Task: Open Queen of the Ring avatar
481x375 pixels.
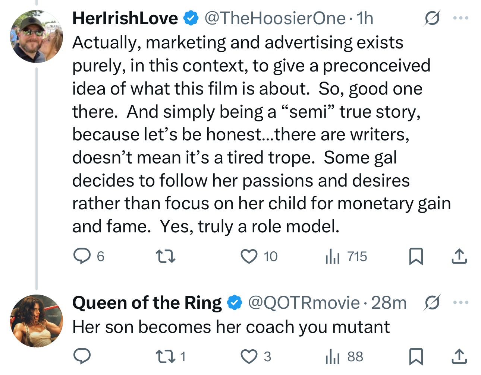Action: [x=37, y=321]
